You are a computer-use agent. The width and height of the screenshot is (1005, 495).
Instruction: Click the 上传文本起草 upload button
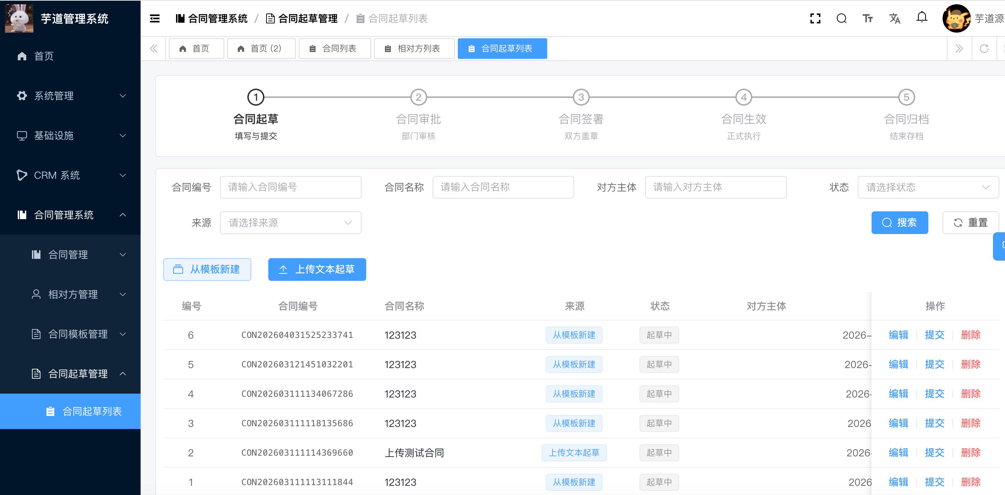[317, 269]
